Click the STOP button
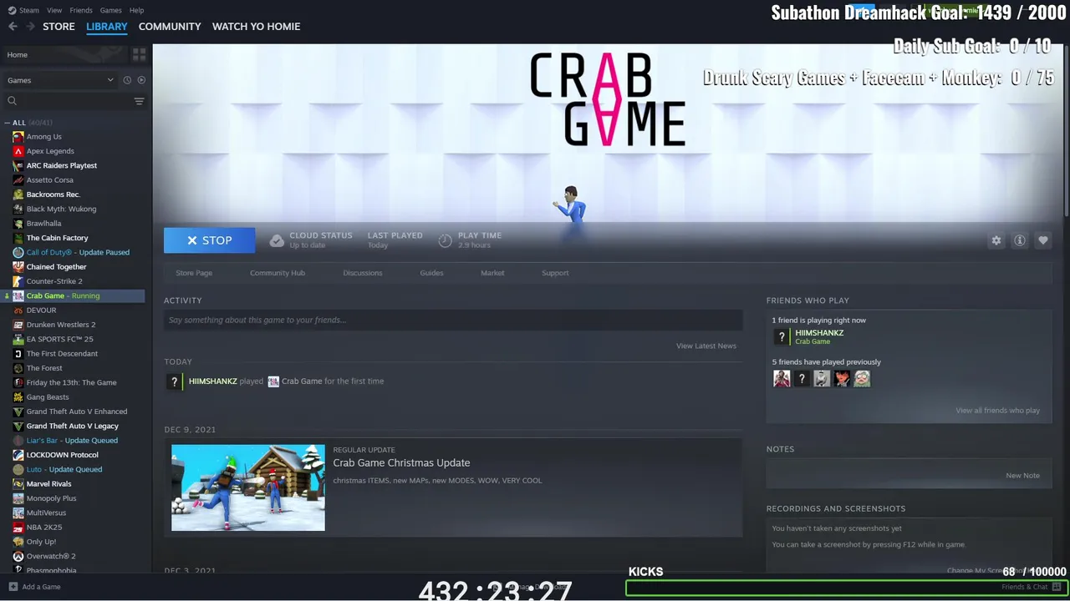 (x=210, y=240)
